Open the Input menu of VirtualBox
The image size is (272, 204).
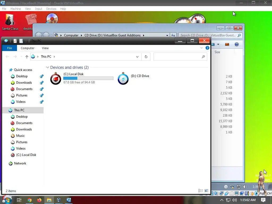click(39, 9)
